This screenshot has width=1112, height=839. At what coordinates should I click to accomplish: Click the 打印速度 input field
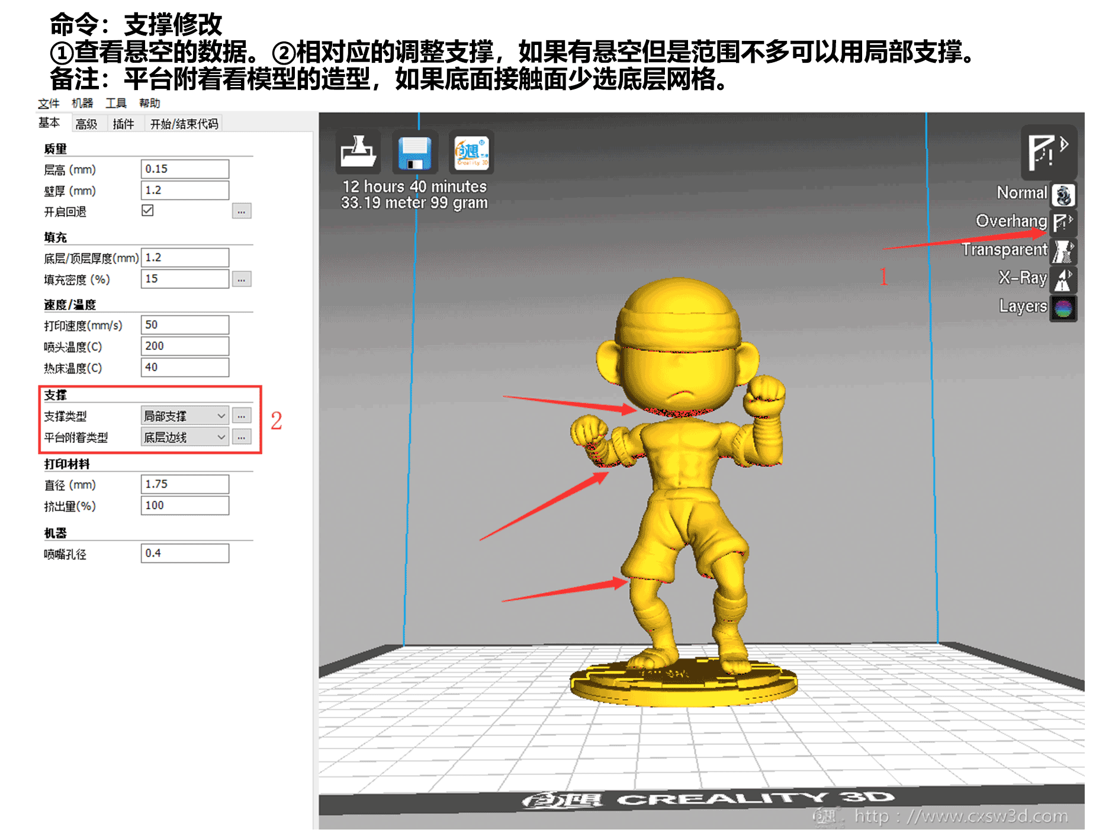coord(185,324)
